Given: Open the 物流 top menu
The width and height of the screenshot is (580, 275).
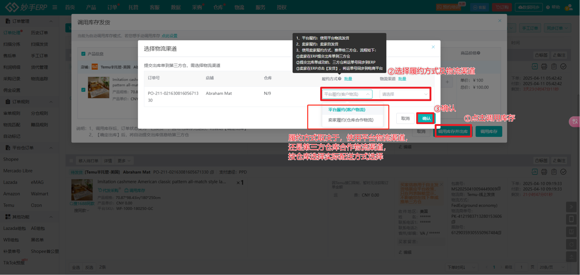Looking at the screenshot, I should click(x=239, y=7).
